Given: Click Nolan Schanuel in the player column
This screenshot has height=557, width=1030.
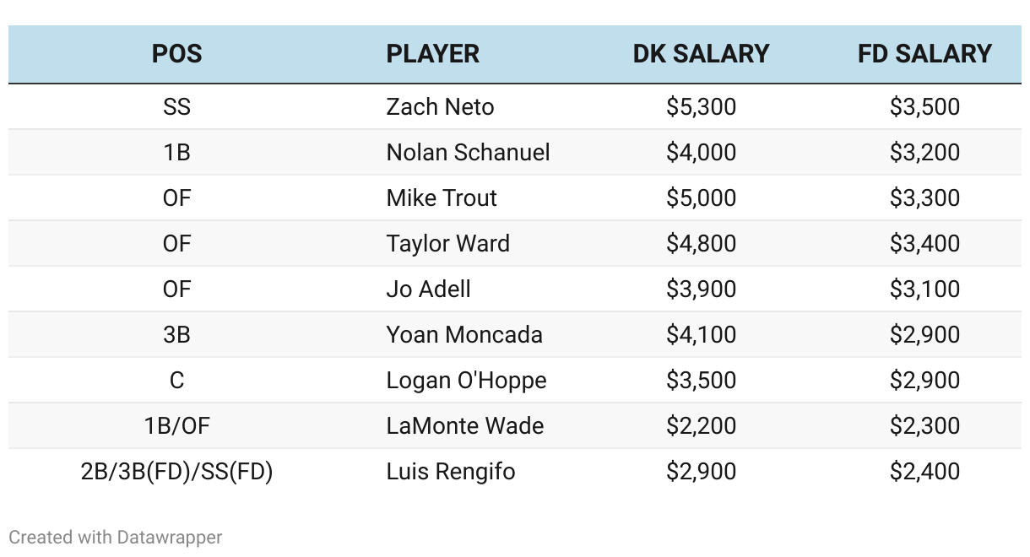Looking at the screenshot, I should coord(468,153).
